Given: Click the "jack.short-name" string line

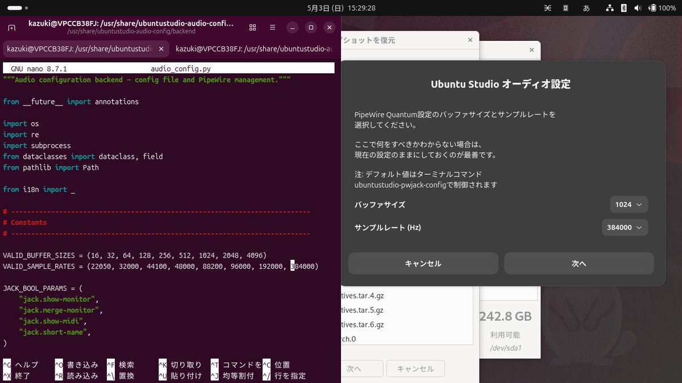Looking at the screenshot, I should click(x=55, y=332).
